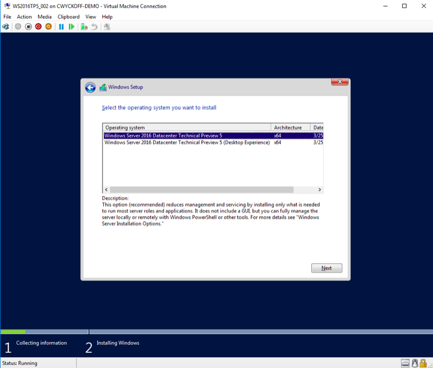Pause the virtual machine
The image size is (433, 368).
click(x=61, y=27)
